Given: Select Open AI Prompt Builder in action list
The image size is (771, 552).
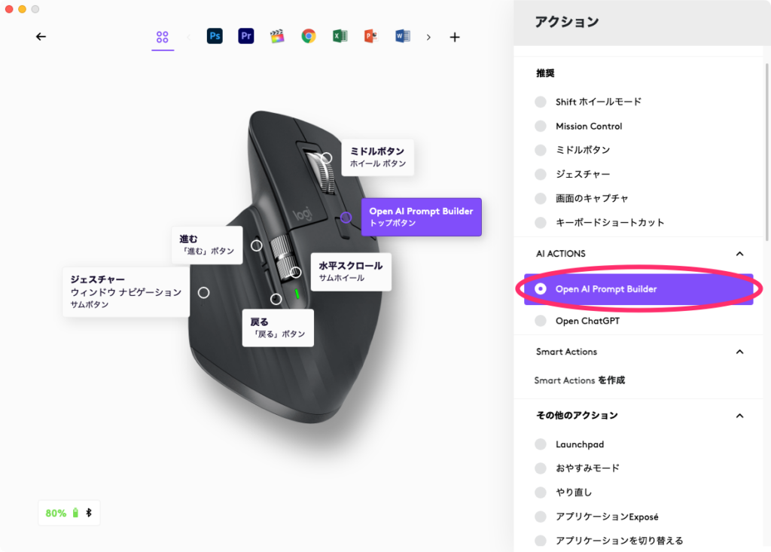Looking at the screenshot, I should [x=638, y=289].
